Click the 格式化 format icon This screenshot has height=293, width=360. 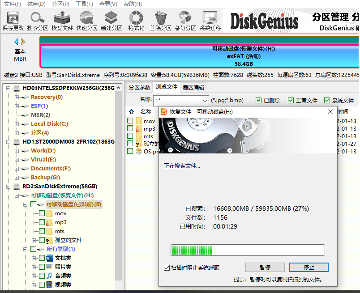[136, 21]
